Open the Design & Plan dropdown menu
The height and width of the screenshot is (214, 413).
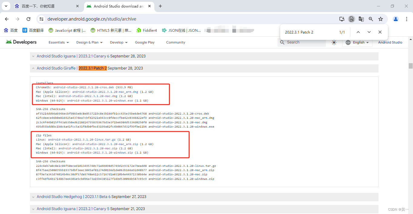(89, 42)
